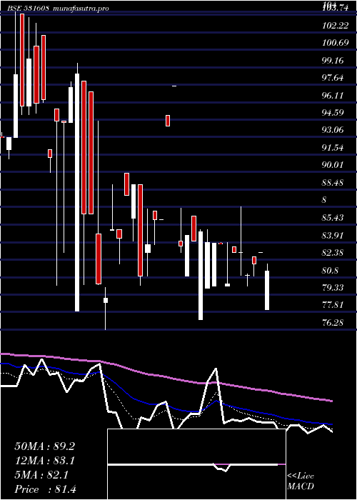
Task: Select the 77.81 price axis label
Action: (x=333, y=305)
